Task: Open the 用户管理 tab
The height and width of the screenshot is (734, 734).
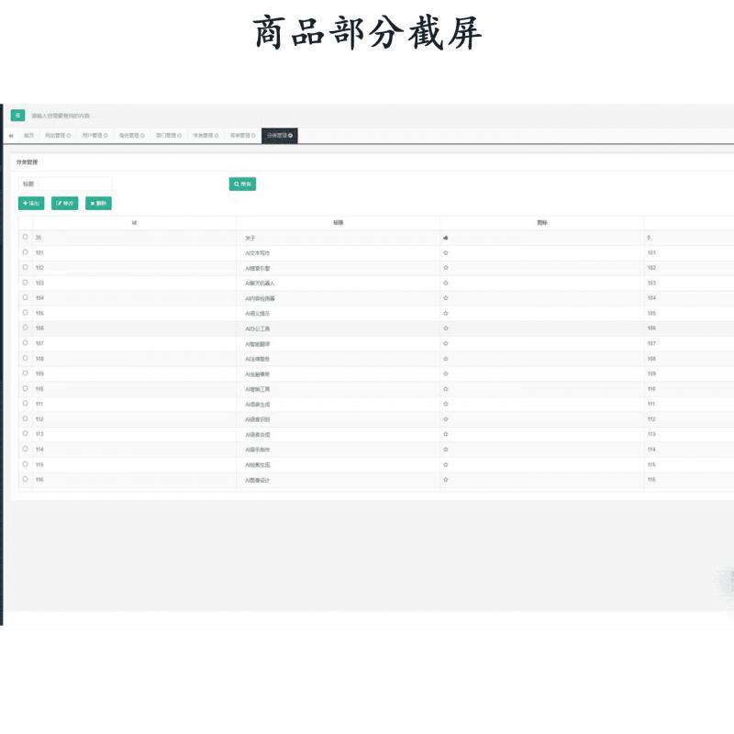Action: [x=95, y=134]
